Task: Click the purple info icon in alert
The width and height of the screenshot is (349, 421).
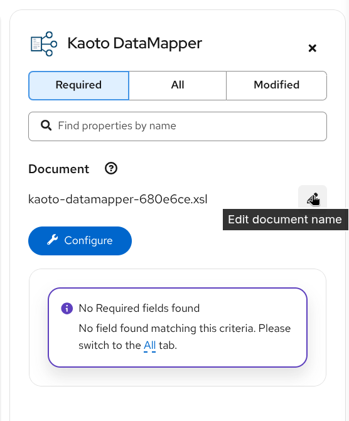Action: (67, 308)
